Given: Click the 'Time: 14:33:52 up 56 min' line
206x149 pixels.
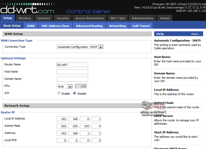Looking at the screenshot, I should tap(150, 8).
